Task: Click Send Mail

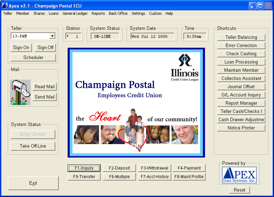Action: click(x=45, y=97)
